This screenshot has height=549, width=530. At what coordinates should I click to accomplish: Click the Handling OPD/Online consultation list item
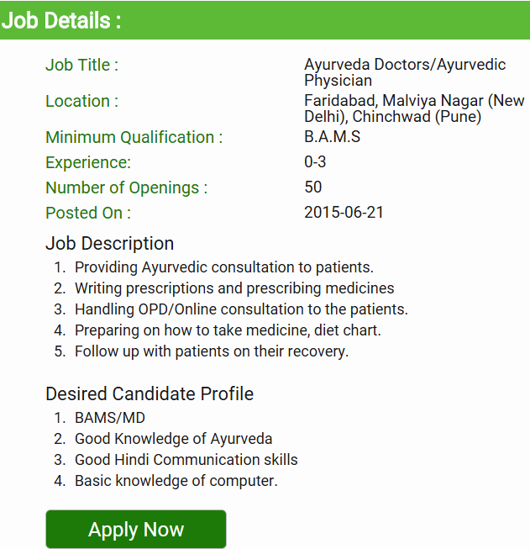pyautogui.click(x=241, y=309)
